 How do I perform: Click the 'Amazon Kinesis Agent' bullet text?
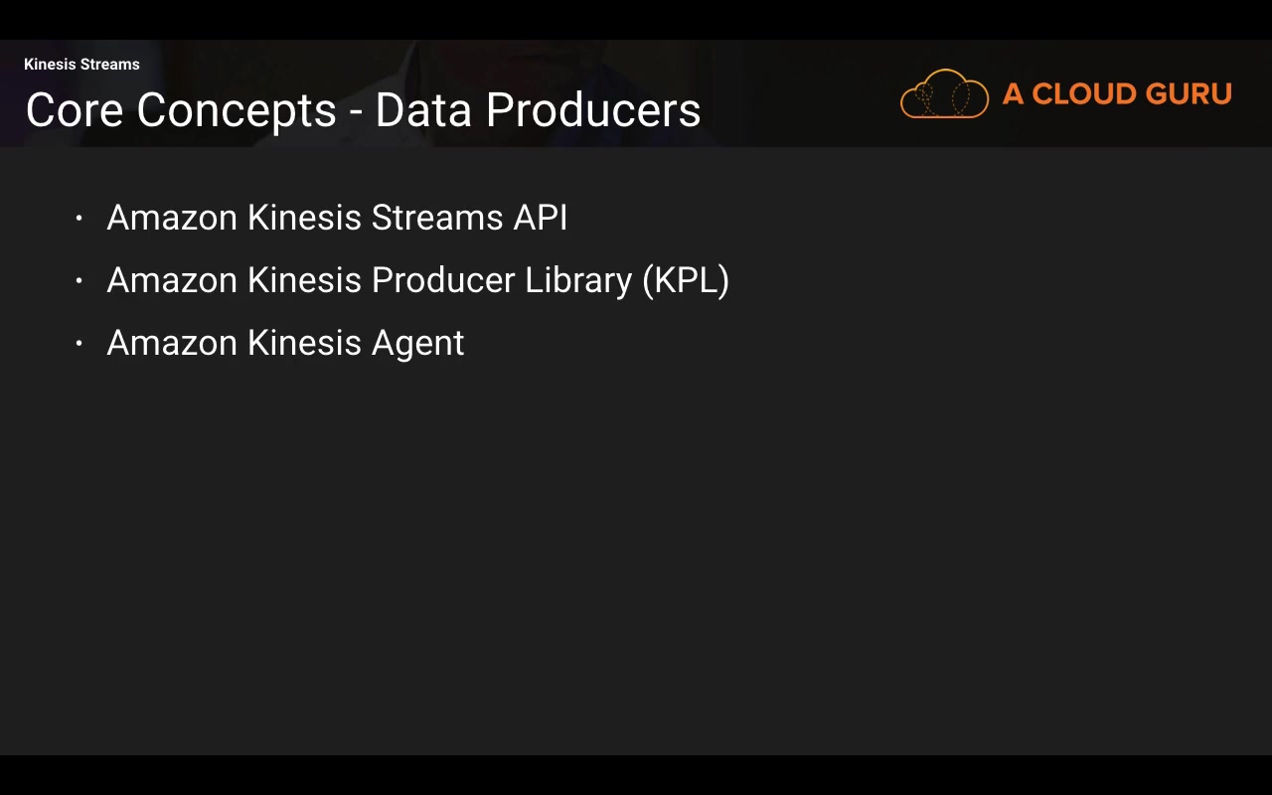pos(285,343)
